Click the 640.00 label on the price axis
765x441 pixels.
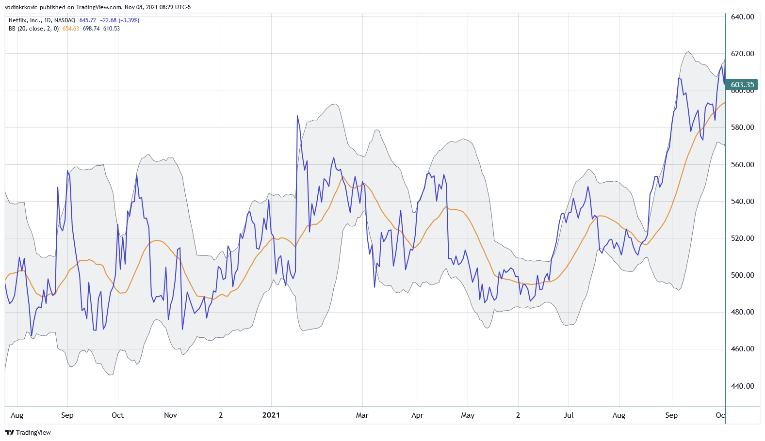coord(742,17)
